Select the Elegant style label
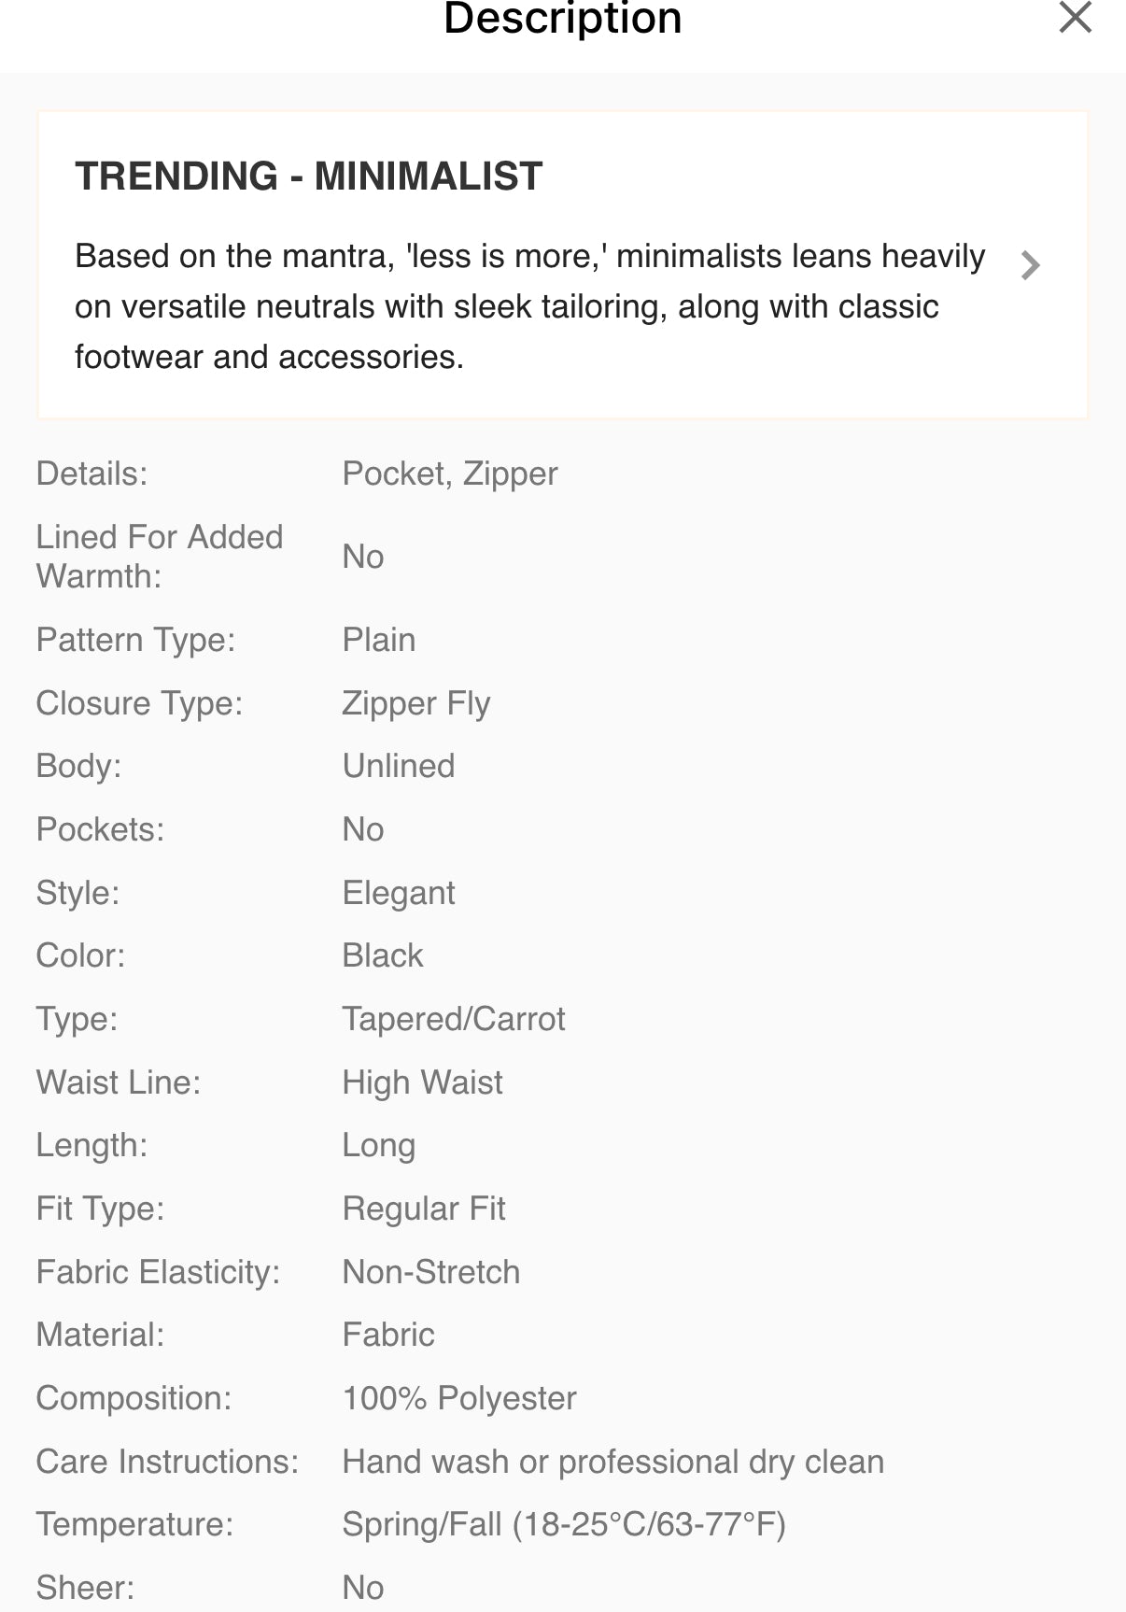This screenshot has height=1612, width=1126. 399,893
